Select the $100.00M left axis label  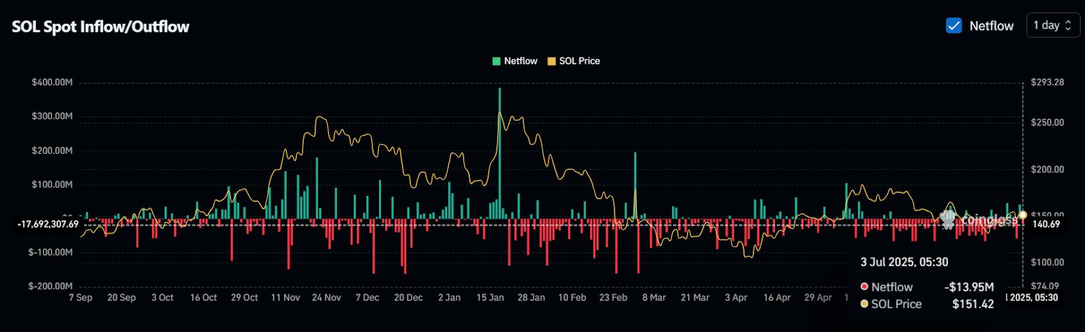[52, 184]
